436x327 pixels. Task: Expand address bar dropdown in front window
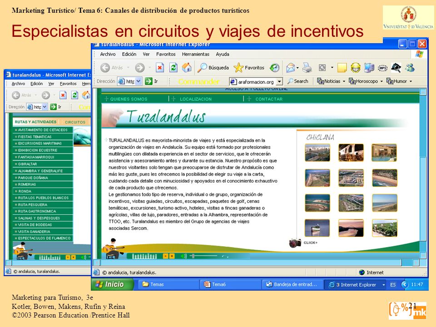[x=139, y=81]
